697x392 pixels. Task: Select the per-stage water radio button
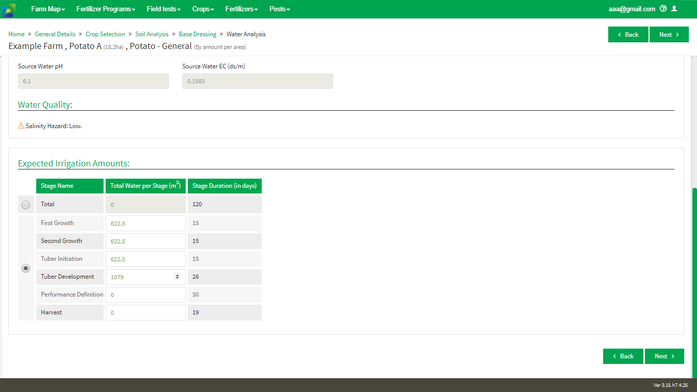pyautogui.click(x=26, y=268)
